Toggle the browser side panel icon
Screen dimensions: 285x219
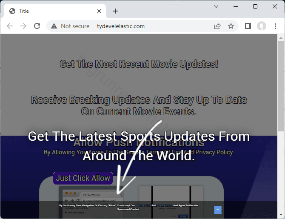point(248,26)
